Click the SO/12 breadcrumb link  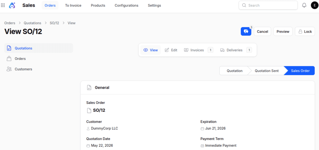pyautogui.click(x=54, y=23)
